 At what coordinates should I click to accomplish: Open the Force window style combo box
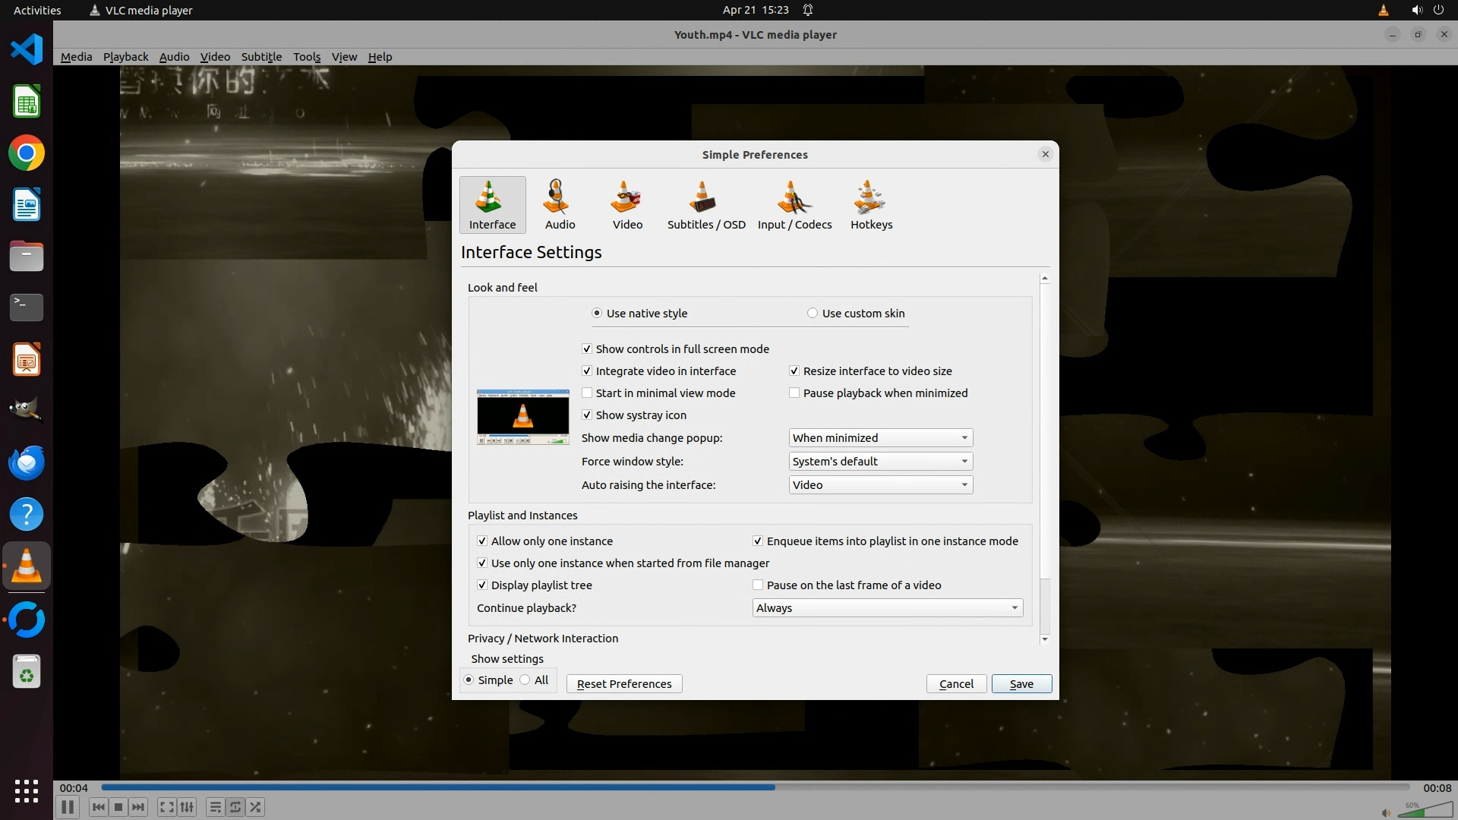880,462
